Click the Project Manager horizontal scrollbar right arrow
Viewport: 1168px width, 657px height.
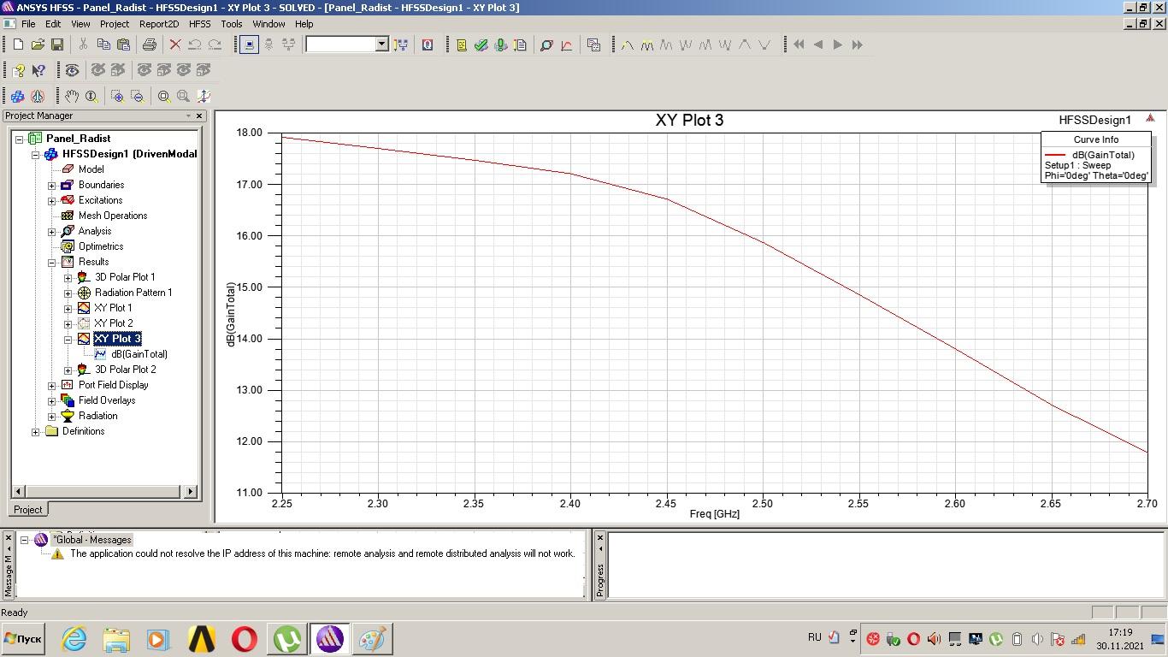click(191, 491)
